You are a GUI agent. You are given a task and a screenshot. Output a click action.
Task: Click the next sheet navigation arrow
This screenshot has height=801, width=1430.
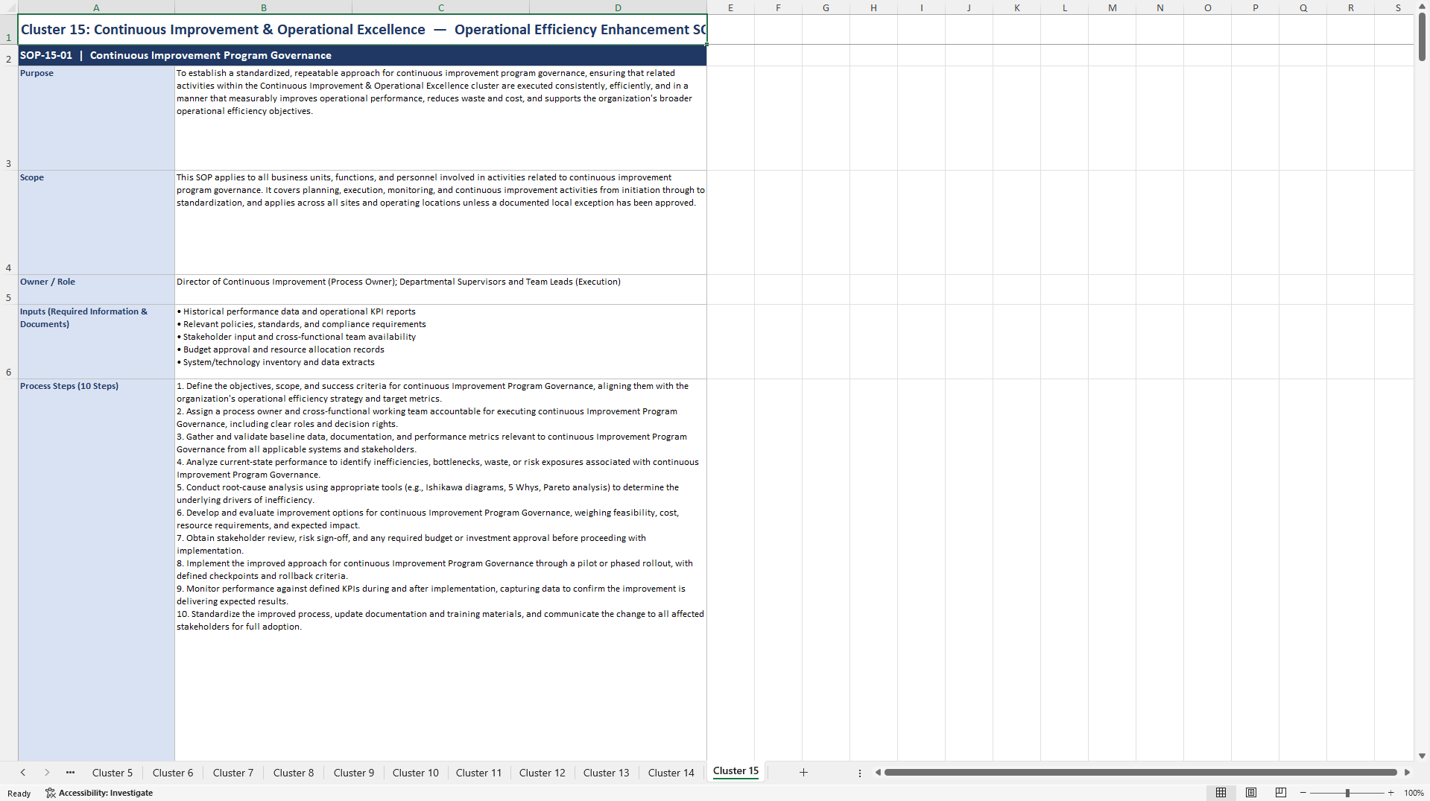[x=47, y=773]
